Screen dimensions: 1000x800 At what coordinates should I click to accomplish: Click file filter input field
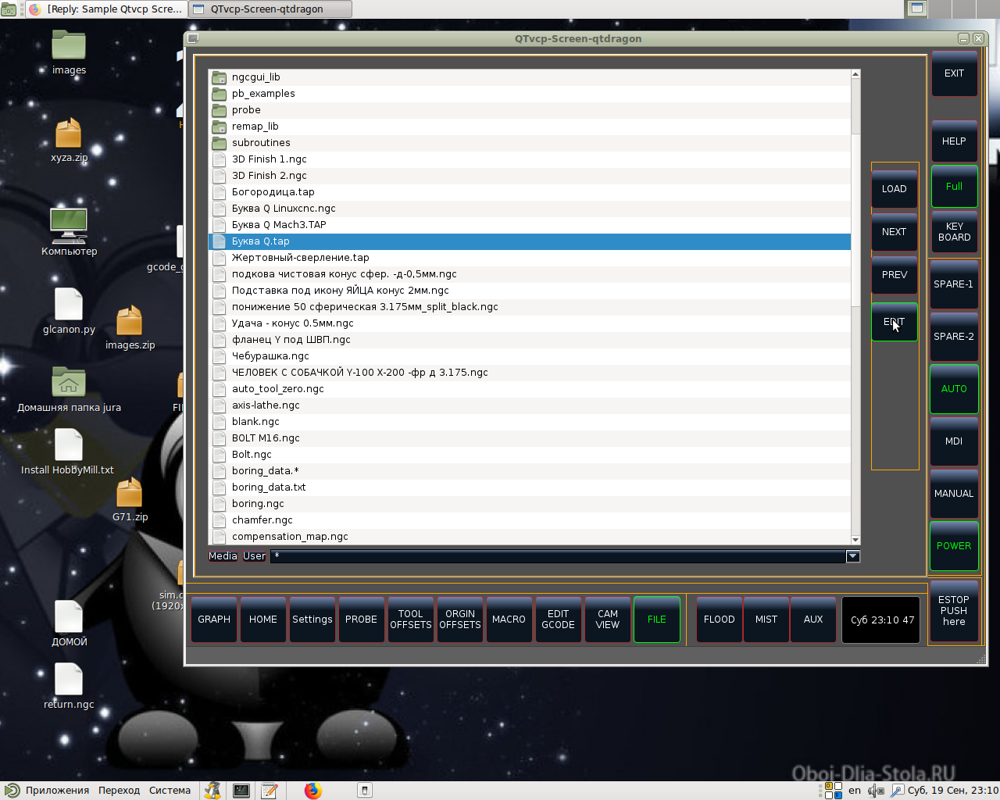pos(559,556)
